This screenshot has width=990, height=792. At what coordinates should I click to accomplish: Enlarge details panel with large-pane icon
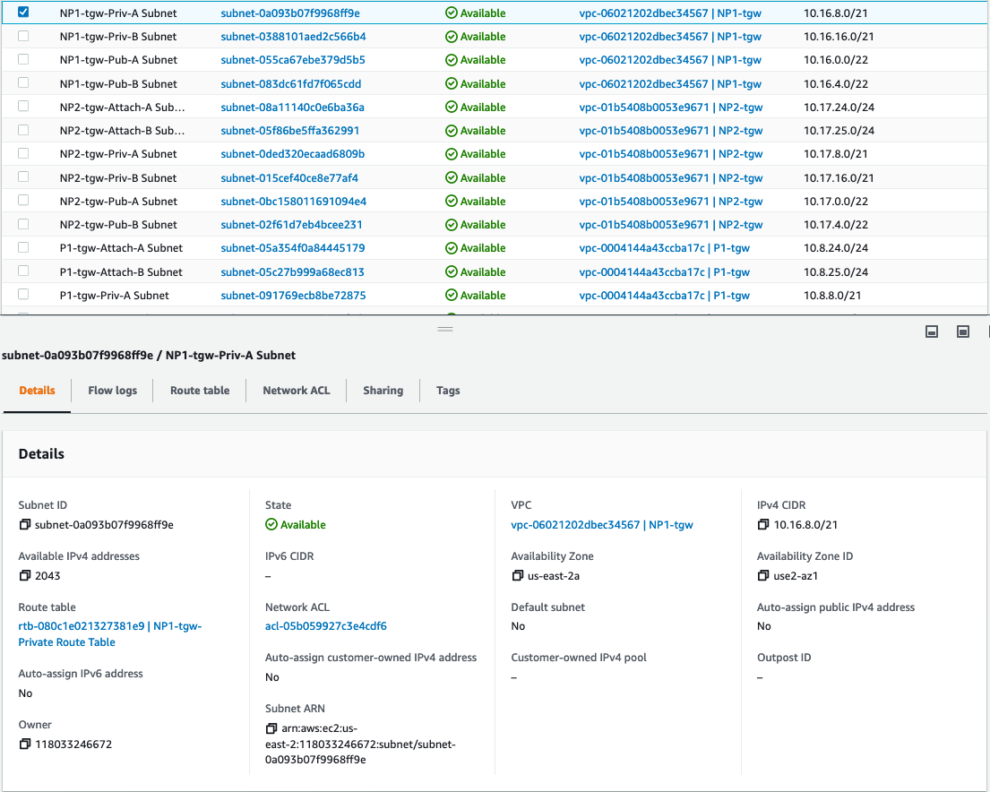point(963,331)
